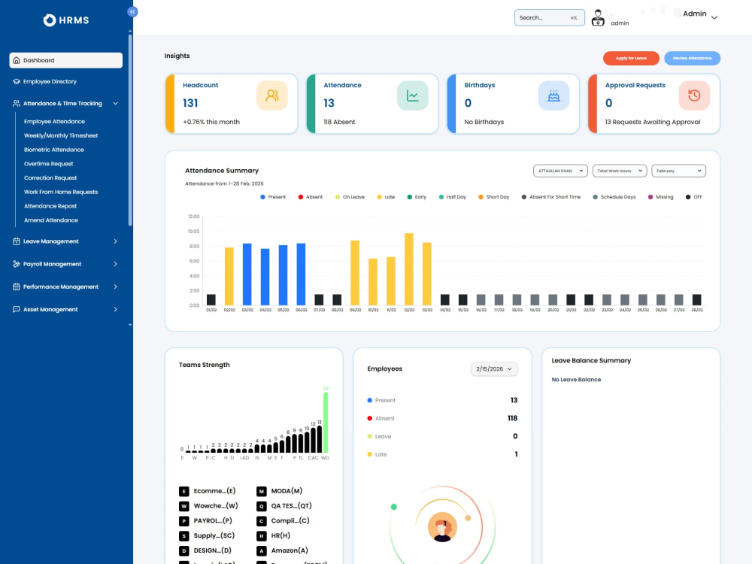
Task: Open the Total Work Hours dropdown
Action: click(x=620, y=171)
